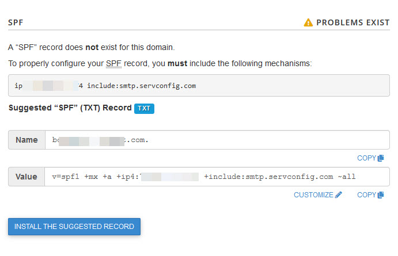Select the COPY text link under Value
Image resolution: width=398 pixels, height=256 pixels.
[366, 195]
